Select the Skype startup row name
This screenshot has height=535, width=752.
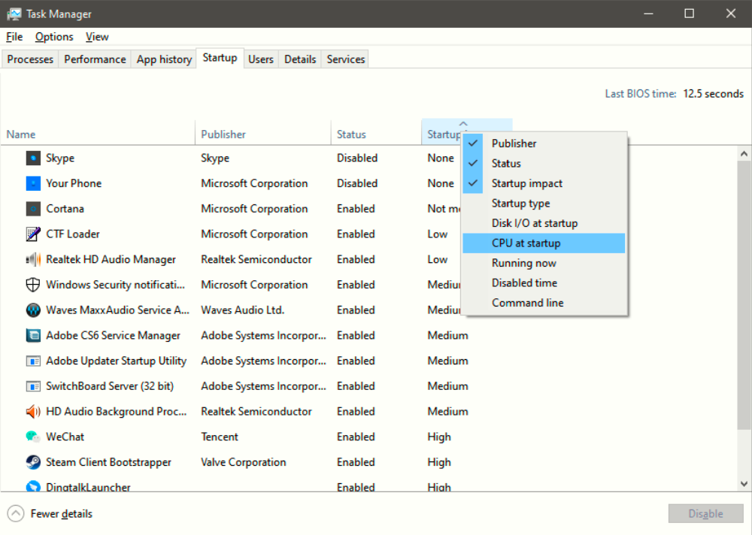(x=60, y=159)
